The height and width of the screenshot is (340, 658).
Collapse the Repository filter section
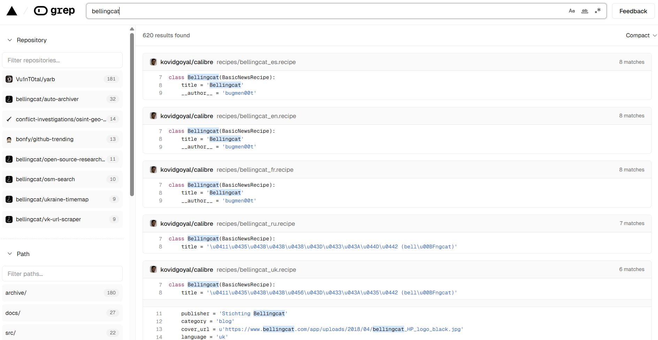coord(10,40)
